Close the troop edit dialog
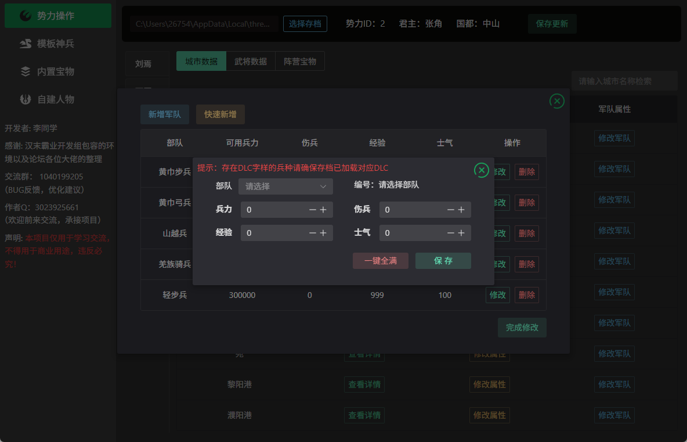The height and width of the screenshot is (442, 687). [482, 170]
